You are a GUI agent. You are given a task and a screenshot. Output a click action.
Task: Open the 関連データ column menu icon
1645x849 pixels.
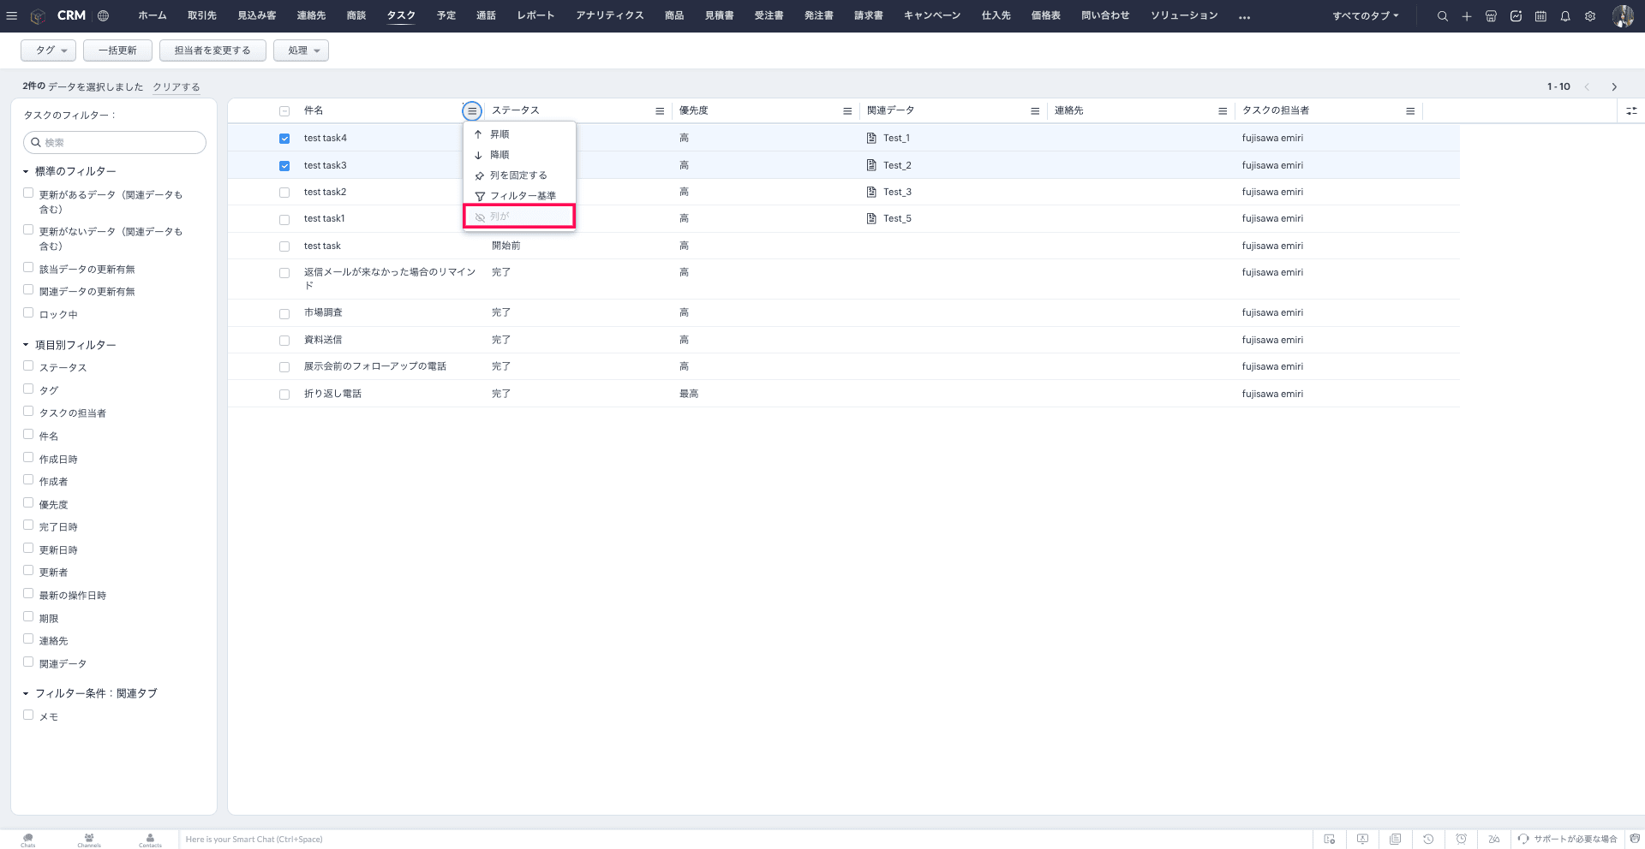click(1035, 111)
